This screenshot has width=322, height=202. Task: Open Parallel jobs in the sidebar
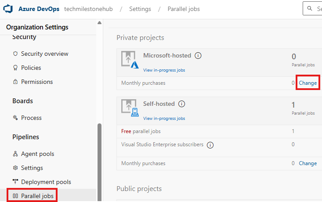(37, 195)
